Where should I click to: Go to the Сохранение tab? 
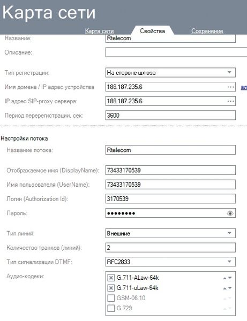207,31
